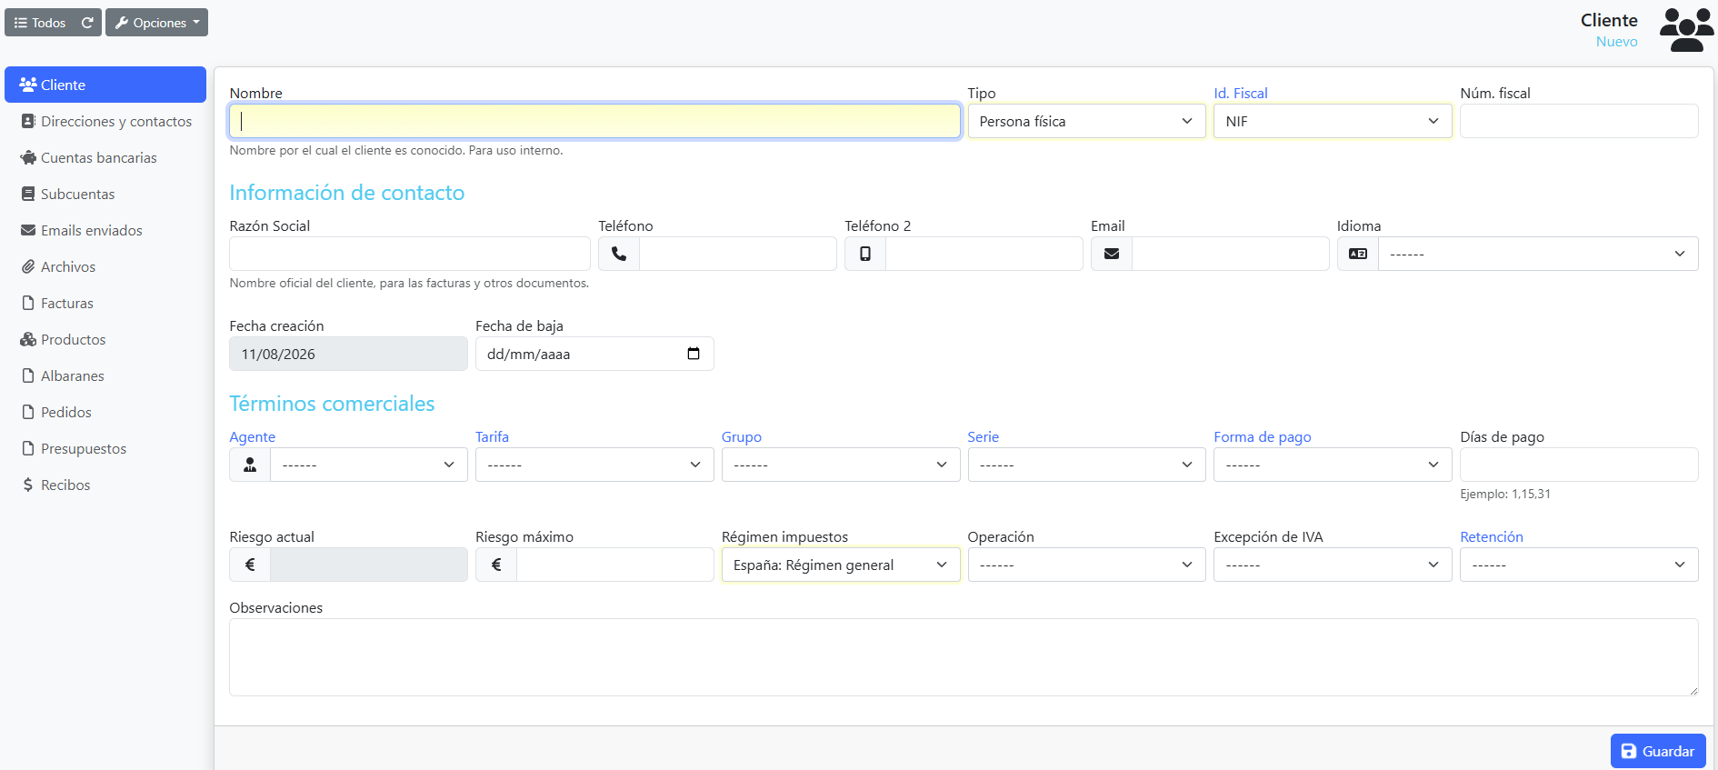Expand the Grupo dropdown
Image resolution: width=1718 pixels, height=770 pixels.
(841, 465)
